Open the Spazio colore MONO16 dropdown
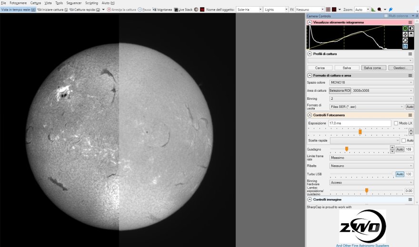The width and height of the screenshot is (419, 247). point(371,82)
